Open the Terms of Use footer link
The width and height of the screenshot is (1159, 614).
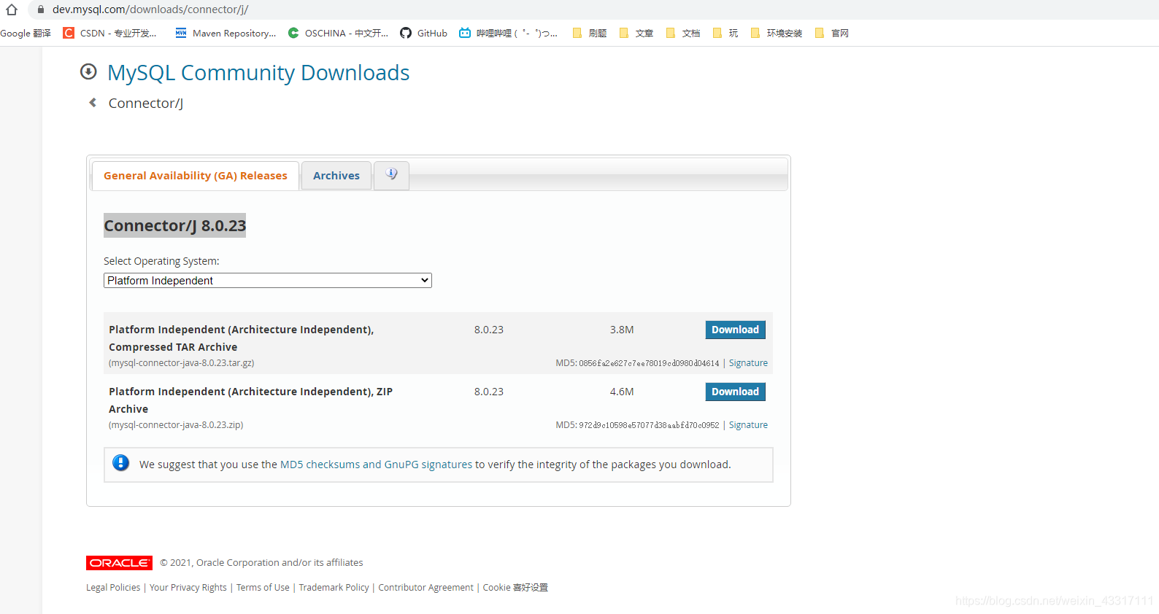pos(263,588)
